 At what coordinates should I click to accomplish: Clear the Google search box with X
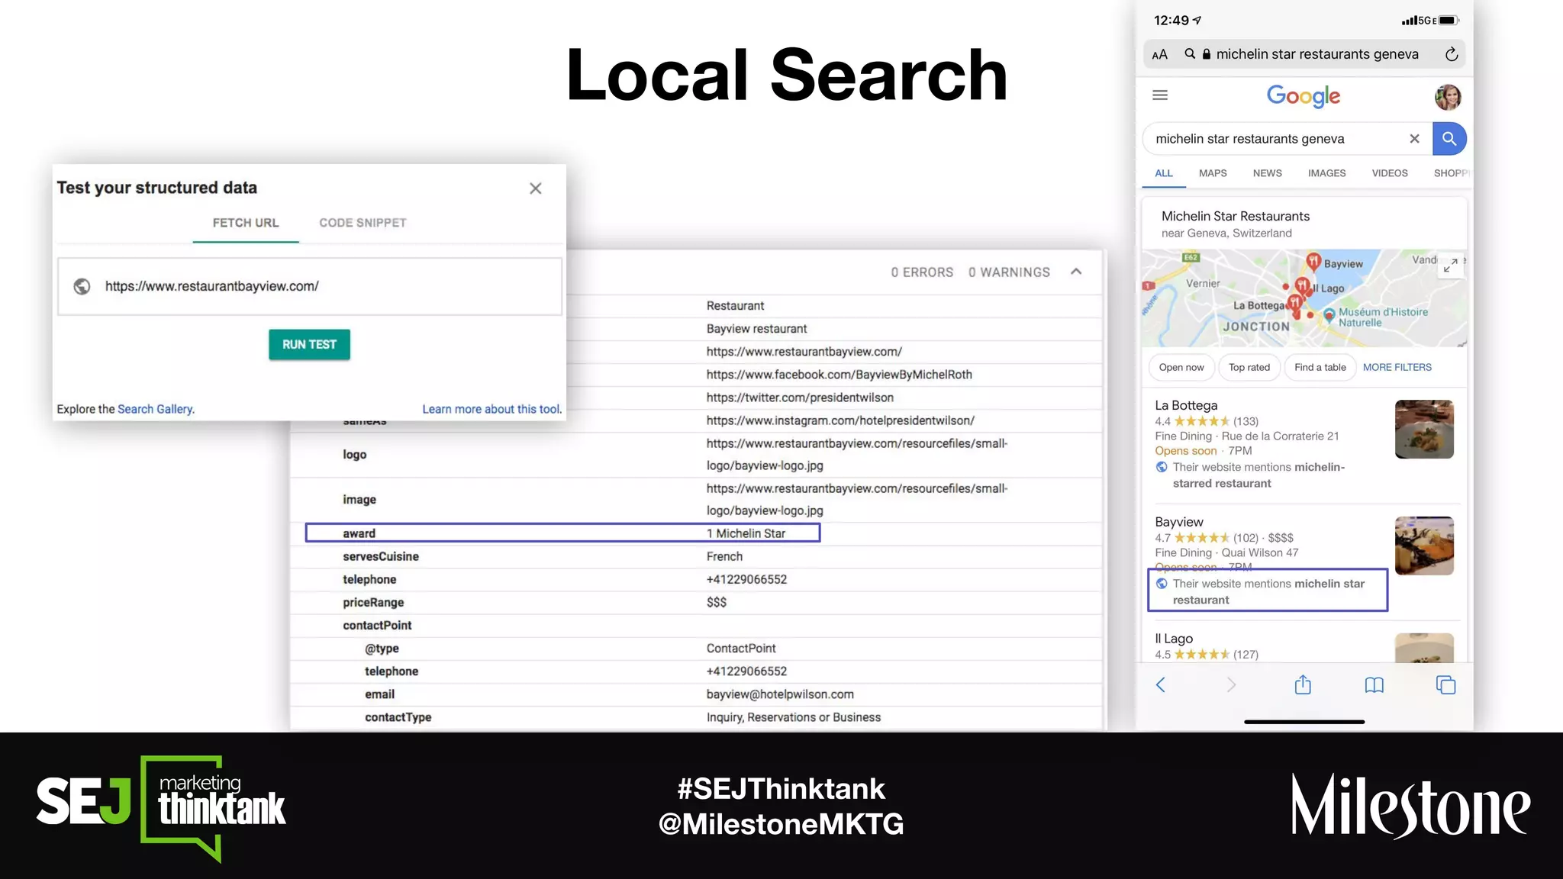click(x=1414, y=139)
